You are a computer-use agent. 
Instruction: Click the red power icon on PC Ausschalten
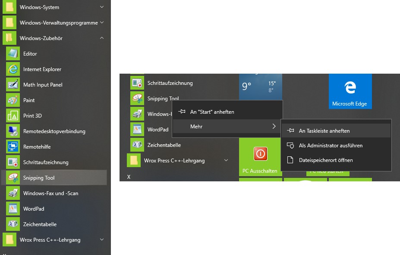click(261, 154)
